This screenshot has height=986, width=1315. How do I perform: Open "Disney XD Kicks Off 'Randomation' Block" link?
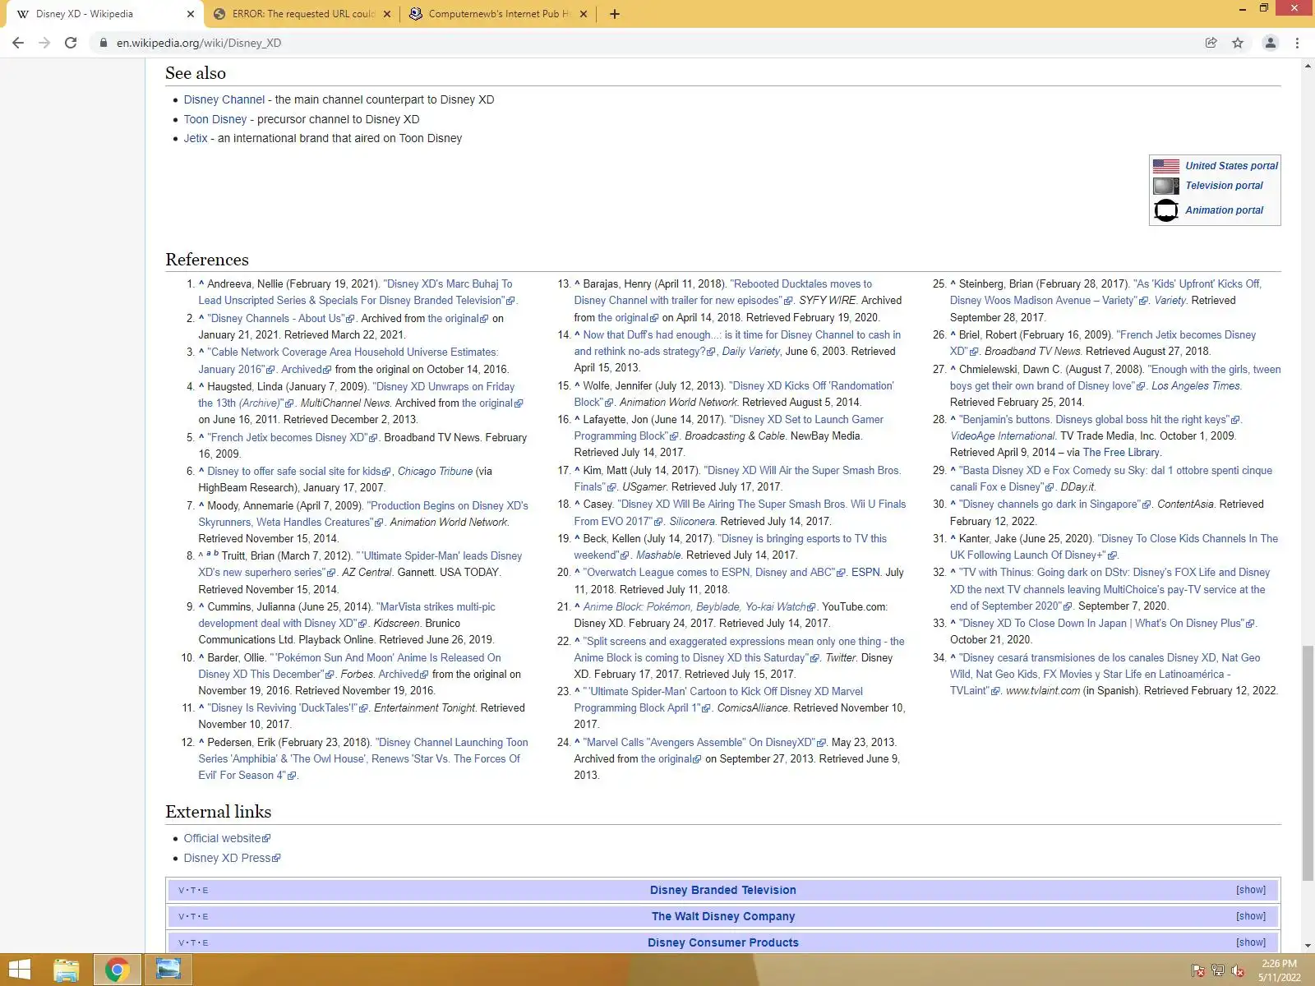[734, 394]
